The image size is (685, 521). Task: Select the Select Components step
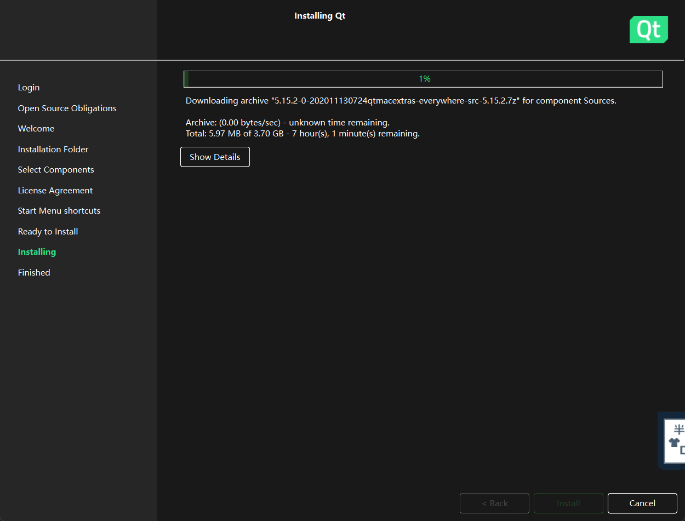tap(56, 170)
